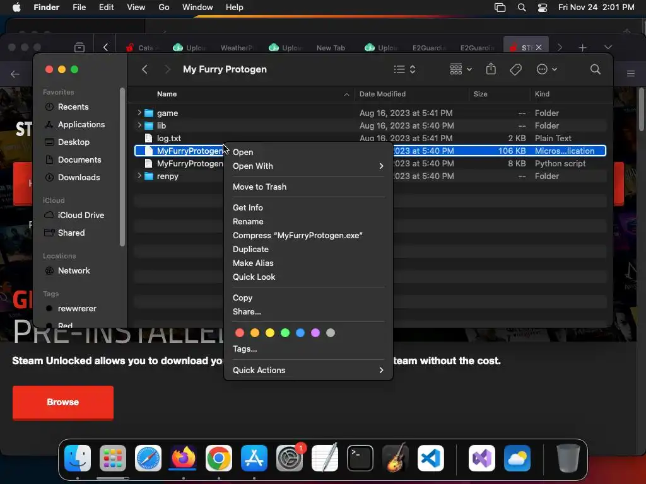Open Spotlight search in menu bar
The height and width of the screenshot is (484, 646).
pyautogui.click(x=521, y=7)
